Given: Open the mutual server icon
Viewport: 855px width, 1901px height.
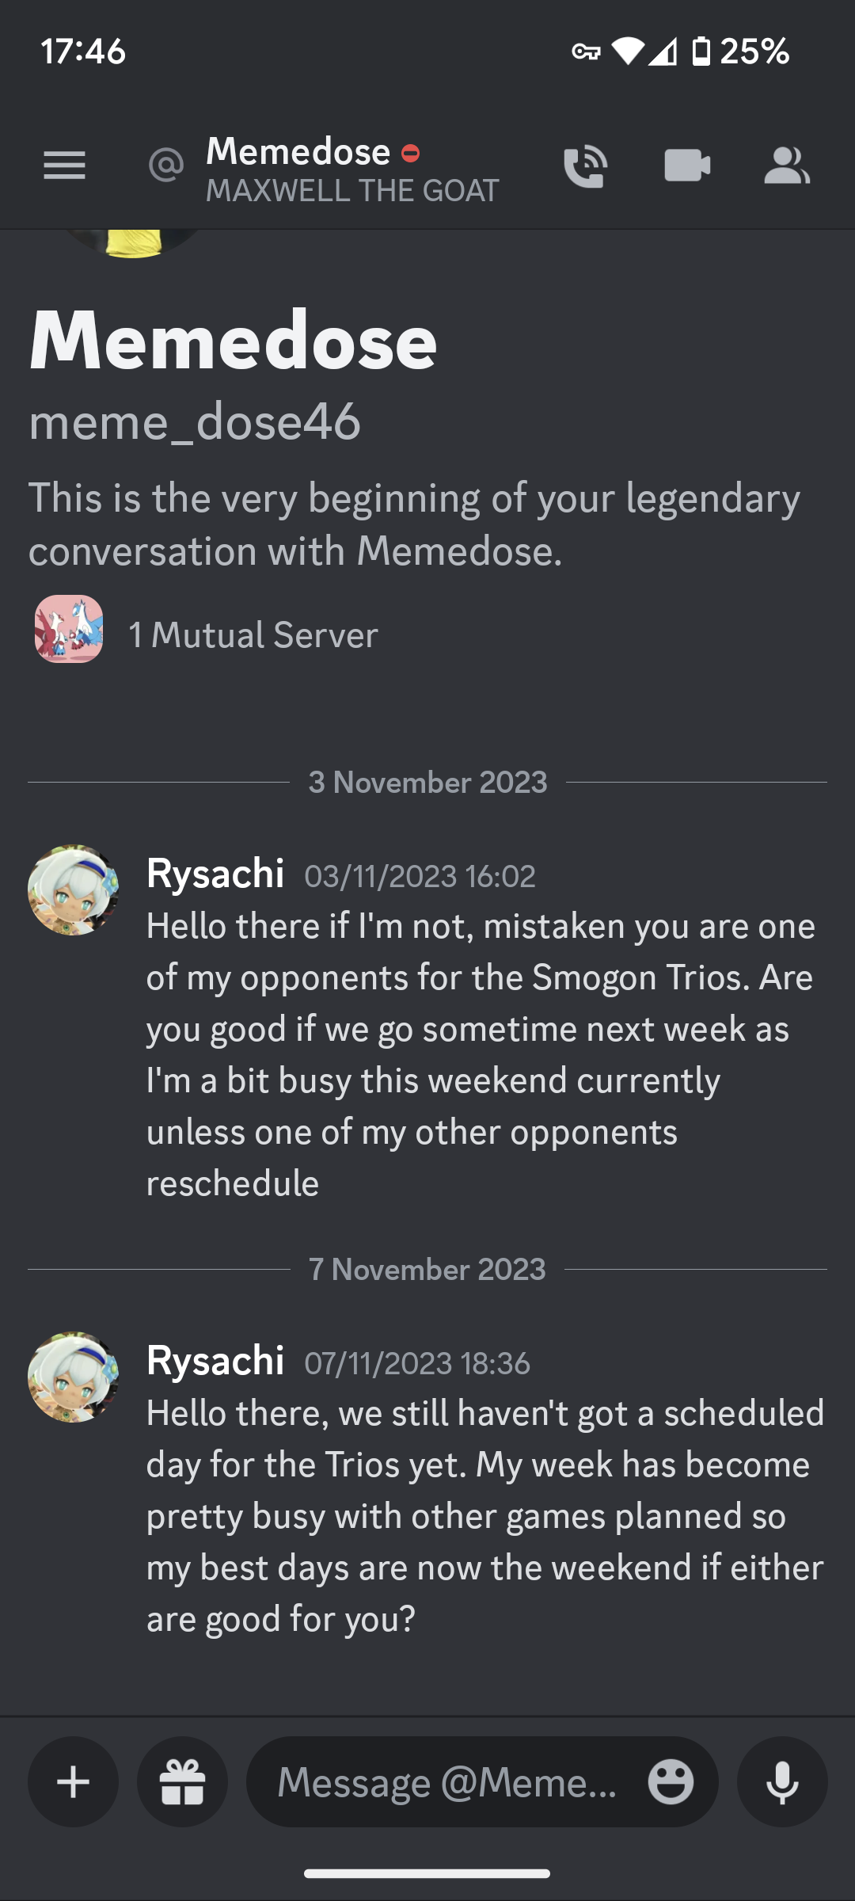Looking at the screenshot, I should pos(69,629).
